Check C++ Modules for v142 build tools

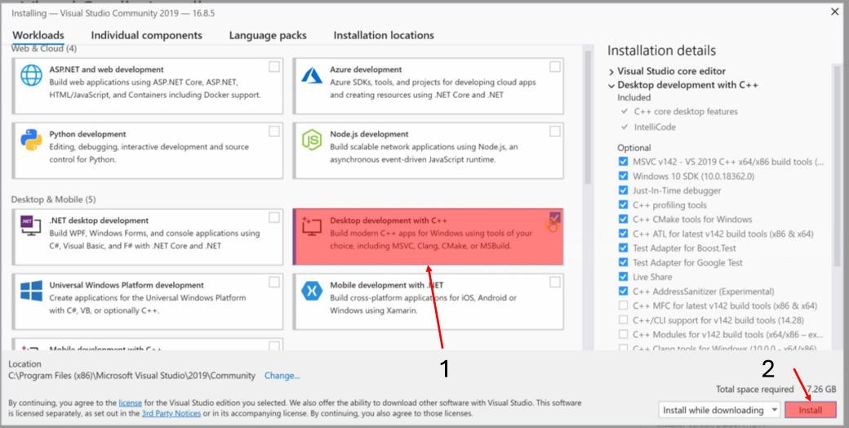tap(623, 334)
